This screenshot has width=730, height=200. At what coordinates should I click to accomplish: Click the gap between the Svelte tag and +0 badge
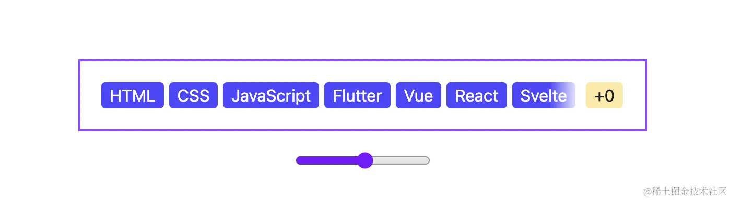(x=581, y=95)
